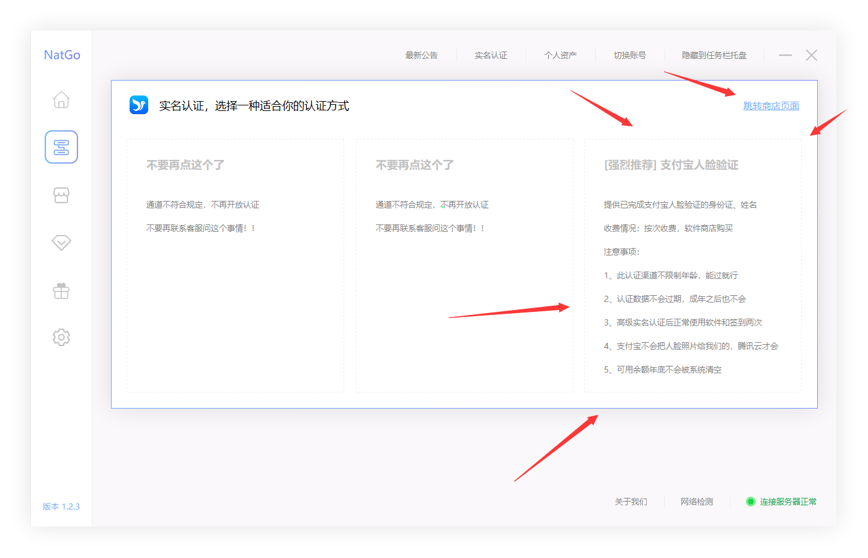Select the highlighted tunnel mapping sidebar icon
This screenshot has height=558, width=868.
(61, 147)
